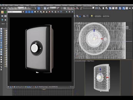Toggle the green channel button in frame buffer
133x100 pixels.
point(29,12)
